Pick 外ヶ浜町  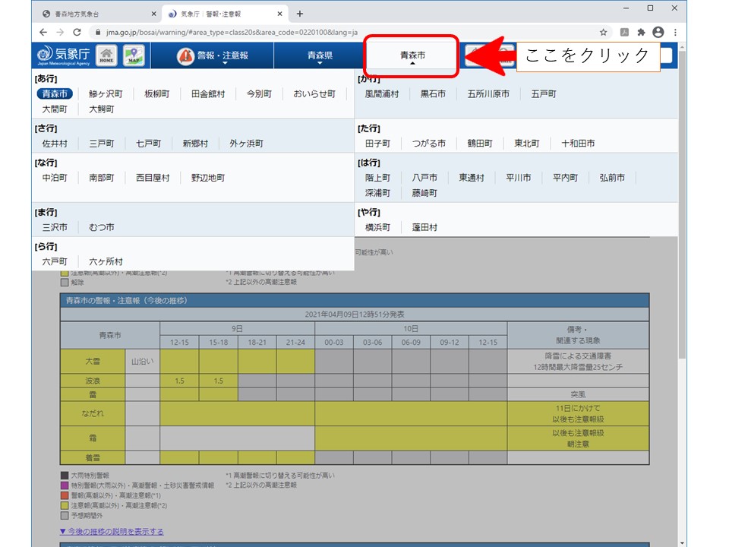[x=246, y=144]
